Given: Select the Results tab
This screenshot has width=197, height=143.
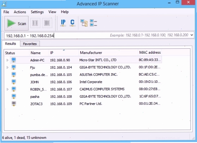Looking at the screenshot, I should click(11, 44).
